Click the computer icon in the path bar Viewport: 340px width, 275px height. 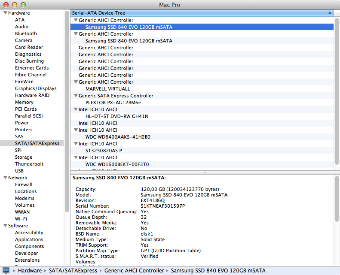[x=6, y=270]
